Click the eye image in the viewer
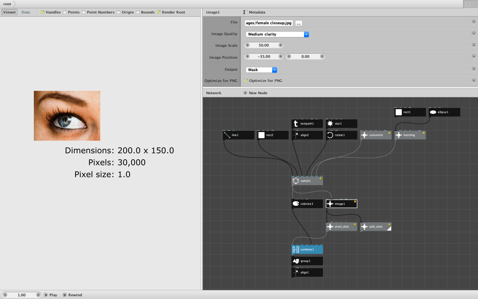Image resolution: width=478 pixels, height=299 pixels. coord(67,116)
